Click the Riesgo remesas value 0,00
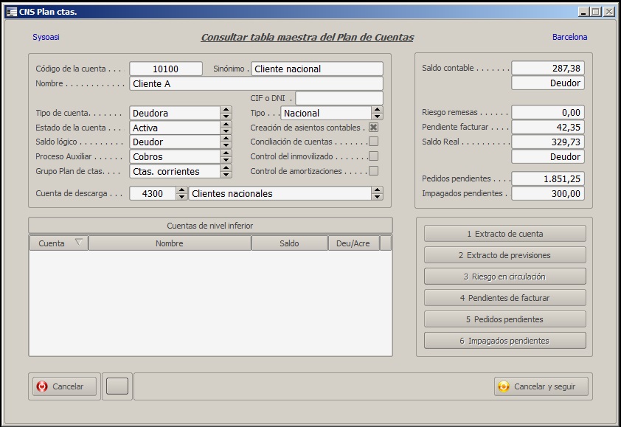Screen dimensions: 621x427 coord(548,113)
